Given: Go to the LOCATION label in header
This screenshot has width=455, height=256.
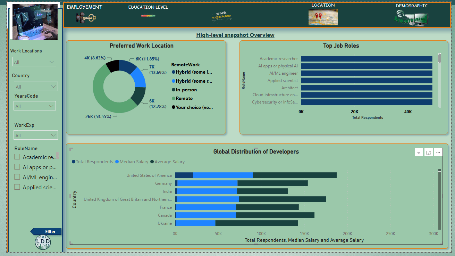Looking at the screenshot, I should 323,5.
